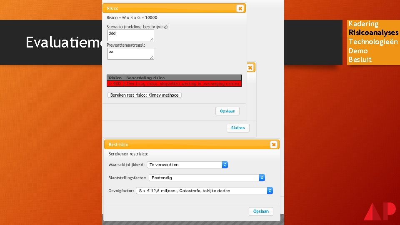Image resolution: width=400 pixels, height=225 pixels.
Task: Select Kadering in the slide navigation
Action: 363,24
